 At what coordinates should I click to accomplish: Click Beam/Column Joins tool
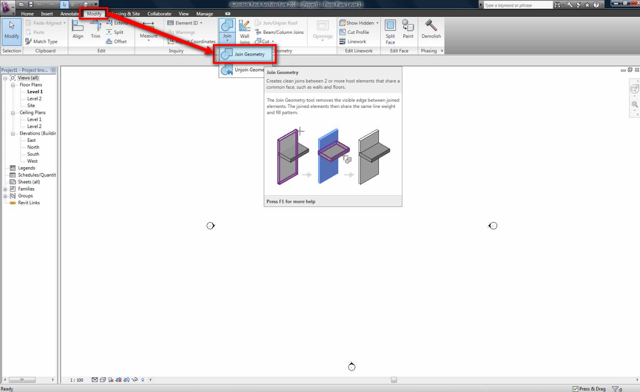(279, 32)
